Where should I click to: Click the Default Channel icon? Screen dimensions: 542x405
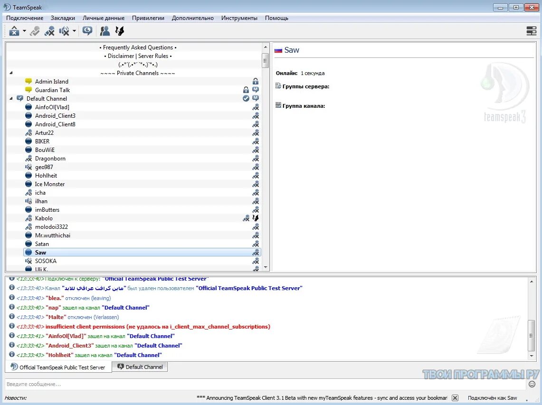click(x=20, y=98)
